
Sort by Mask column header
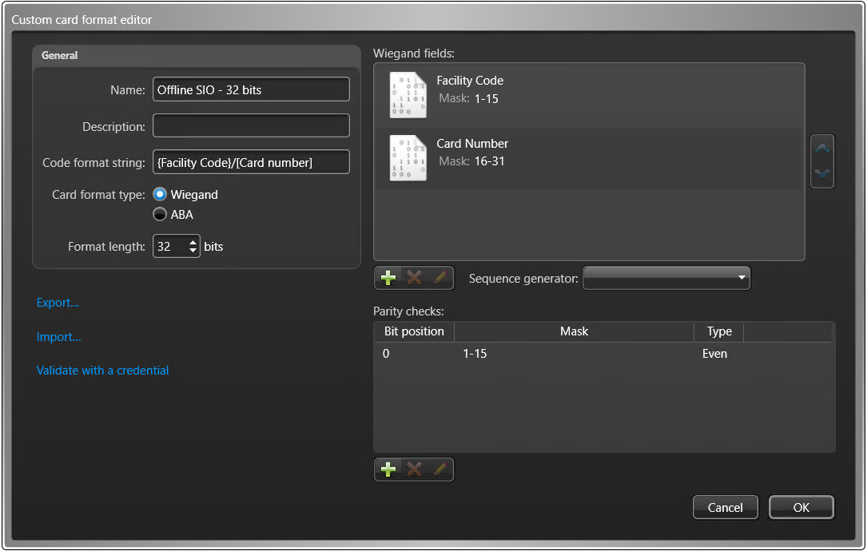point(574,331)
